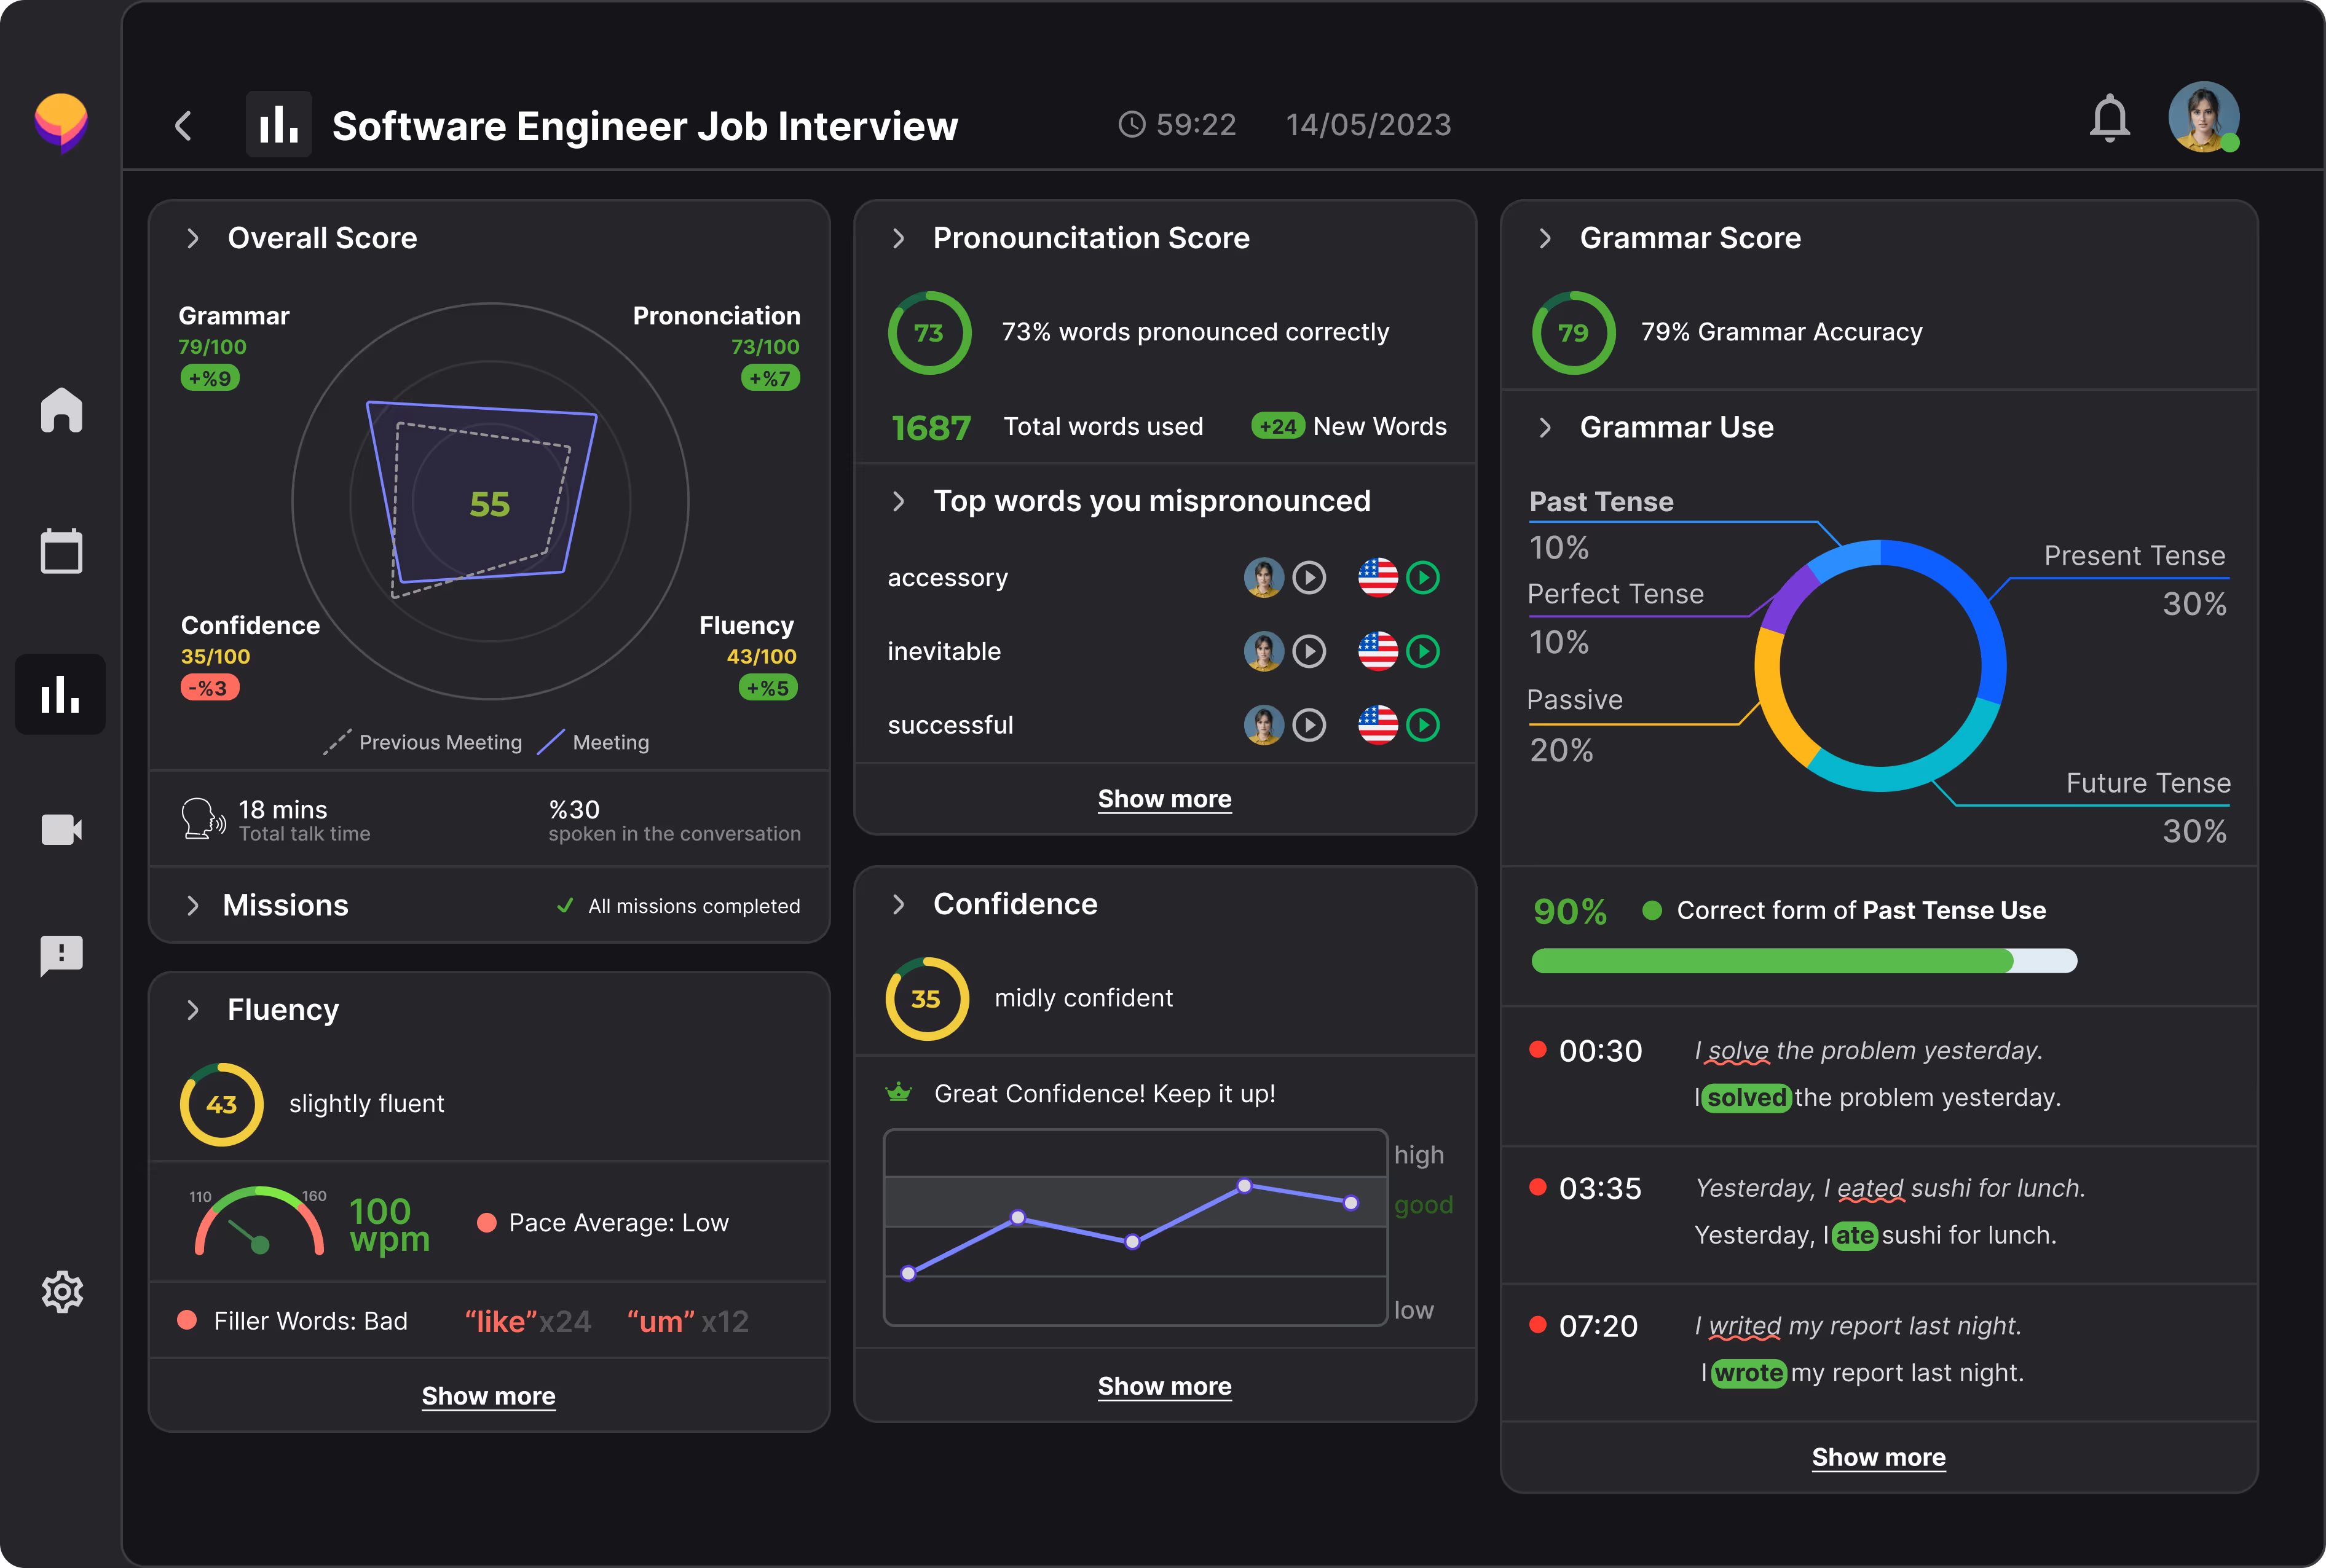Expand the Grammar Use section
The height and width of the screenshot is (1568, 2326).
point(1545,428)
